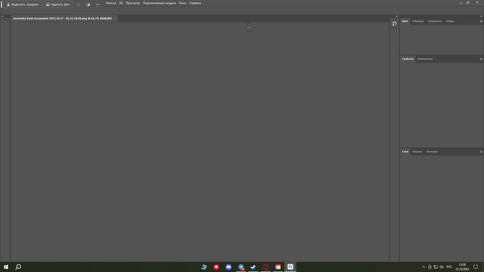This screenshot has width=484, height=272.
Task: Switch to the Образцы tab
Action: [x=418, y=21]
